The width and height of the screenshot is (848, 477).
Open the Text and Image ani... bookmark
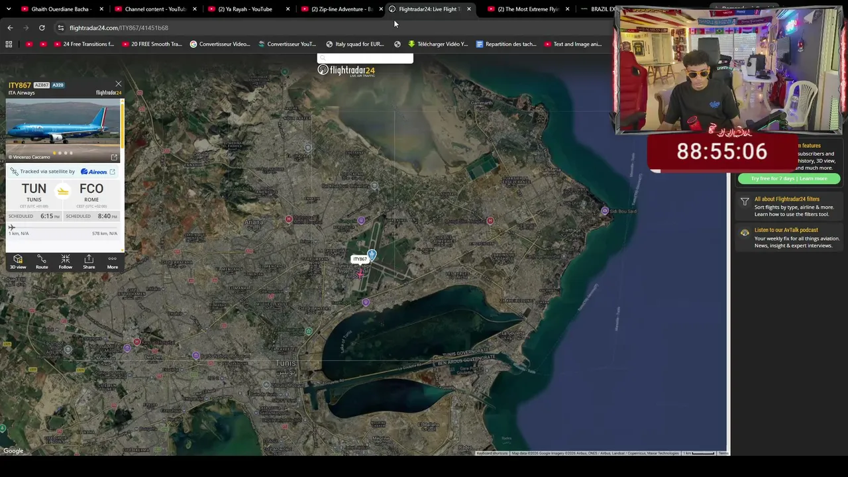[x=573, y=44]
